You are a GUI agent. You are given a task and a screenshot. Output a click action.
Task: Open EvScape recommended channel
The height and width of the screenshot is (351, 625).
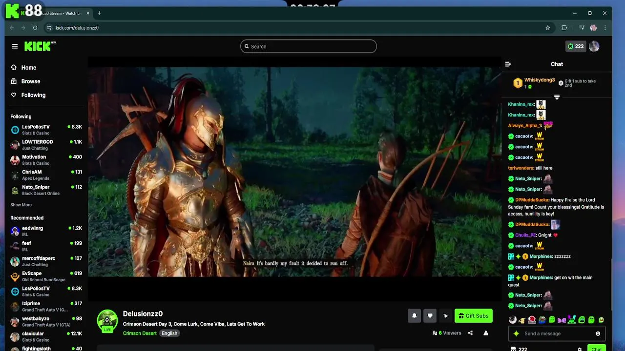pyautogui.click(x=46, y=276)
